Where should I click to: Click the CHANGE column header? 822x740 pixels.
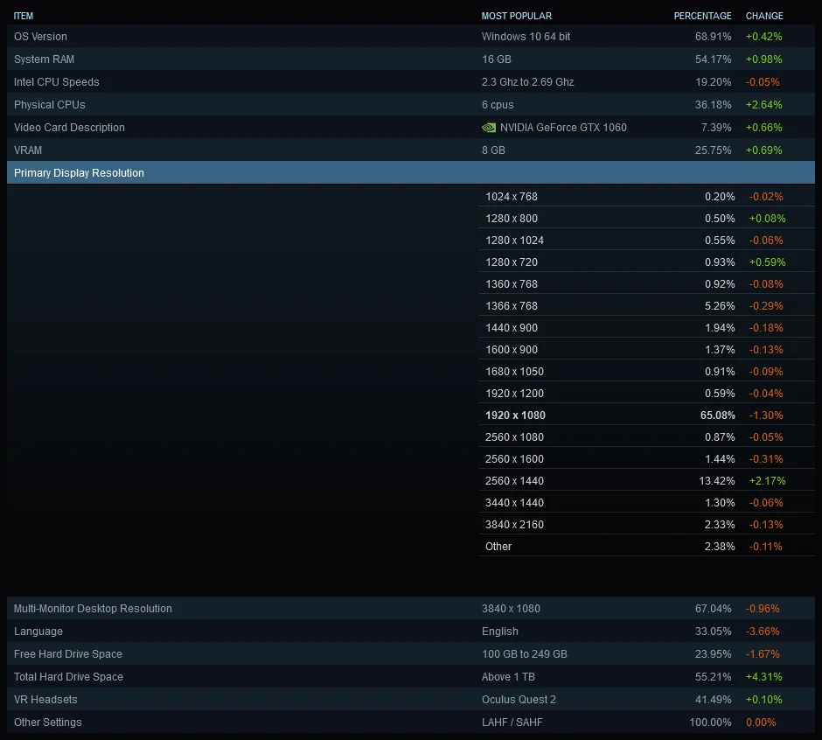pyautogui.click(x=764, y=16)
